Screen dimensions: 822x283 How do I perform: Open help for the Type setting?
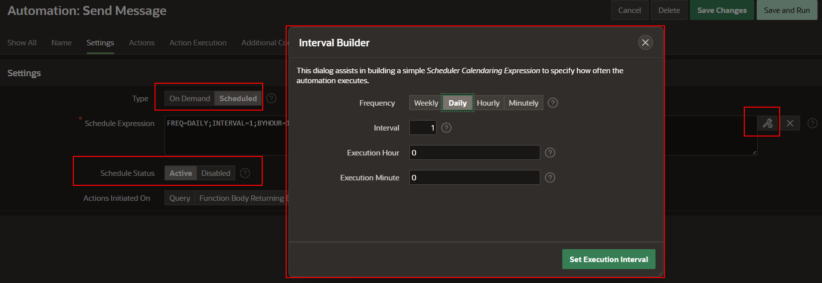coord(271,99)
